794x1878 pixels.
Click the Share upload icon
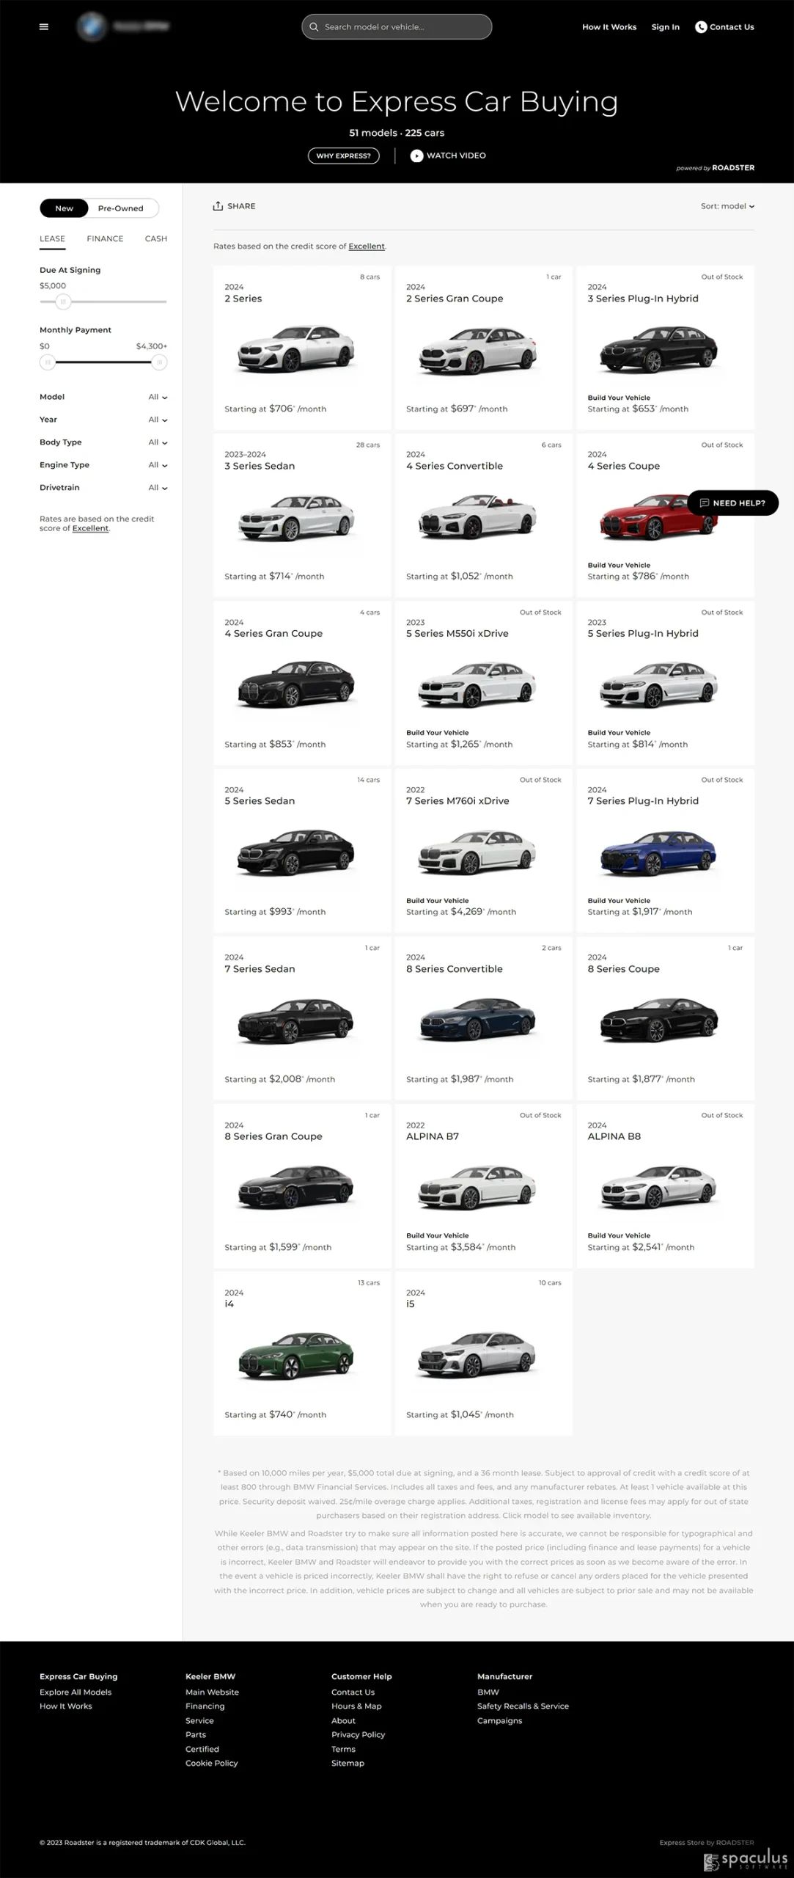[218, 206]
